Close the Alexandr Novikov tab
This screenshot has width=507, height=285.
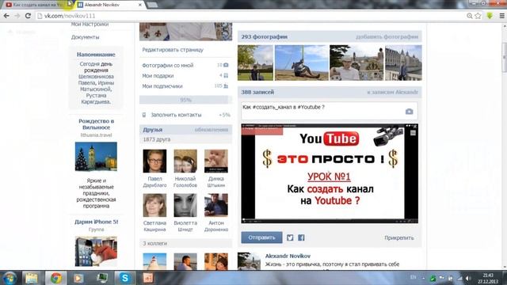(x=140, y=5)
